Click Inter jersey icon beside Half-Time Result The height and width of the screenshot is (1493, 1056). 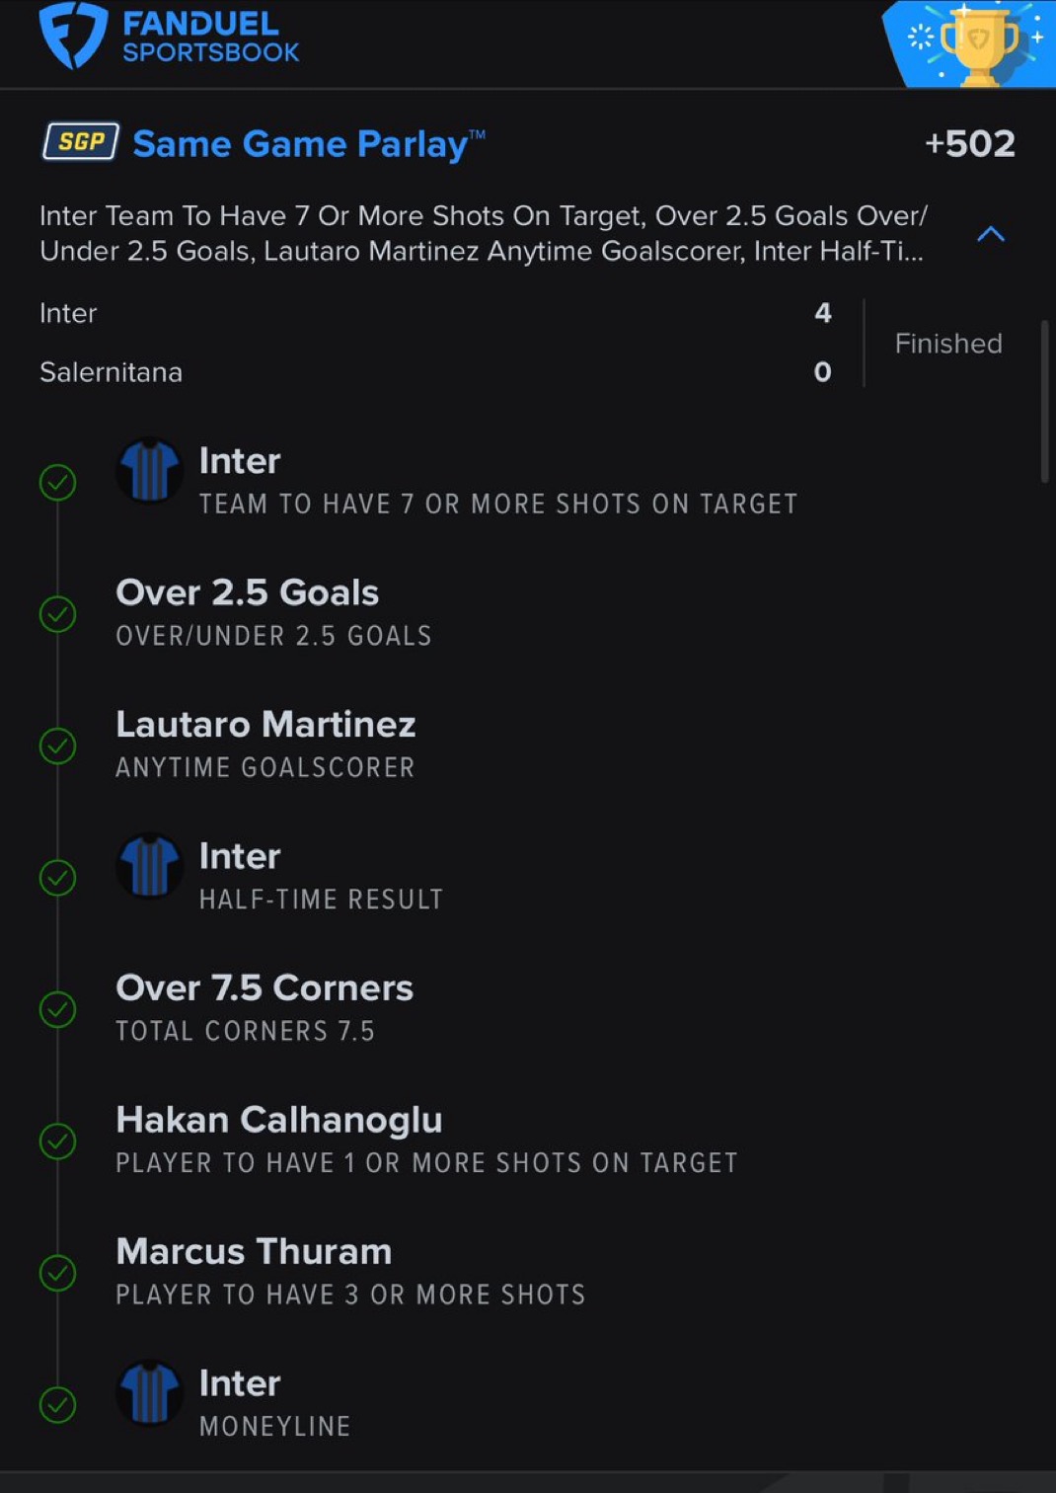(x=149, y=866)
